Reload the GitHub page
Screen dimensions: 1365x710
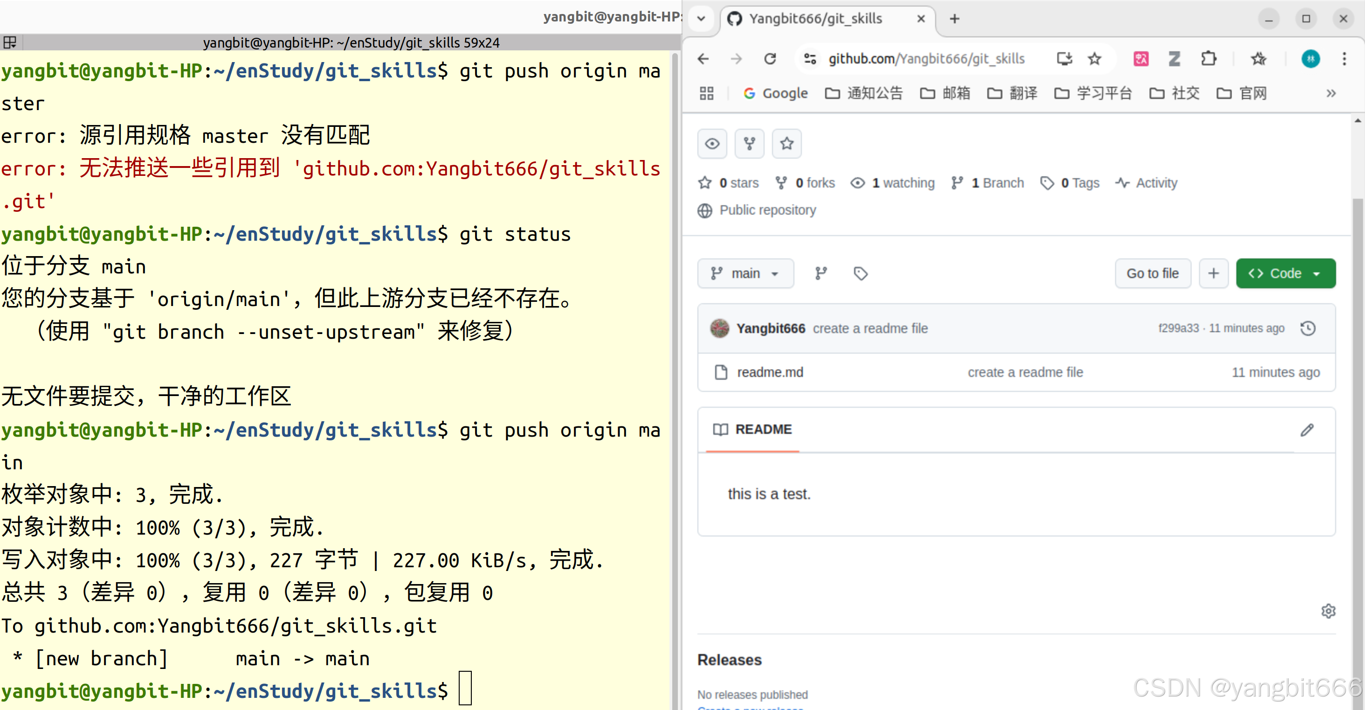770,58
